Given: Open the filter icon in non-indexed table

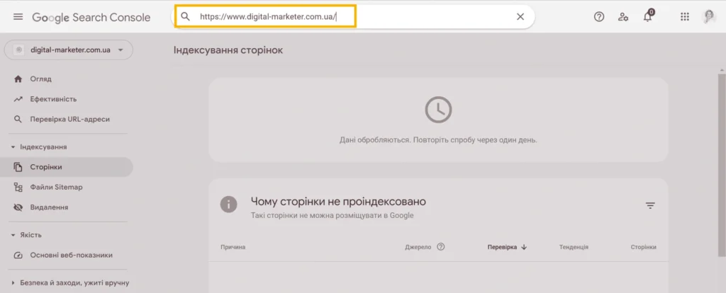Looking at the screenshot, I should point(651,206).
